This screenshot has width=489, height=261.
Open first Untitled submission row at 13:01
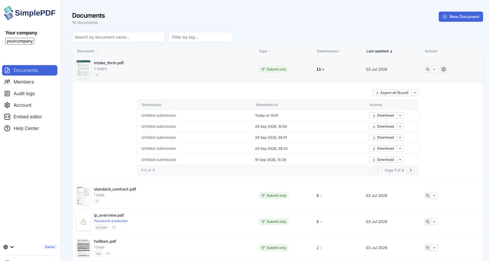pos(278,115)
